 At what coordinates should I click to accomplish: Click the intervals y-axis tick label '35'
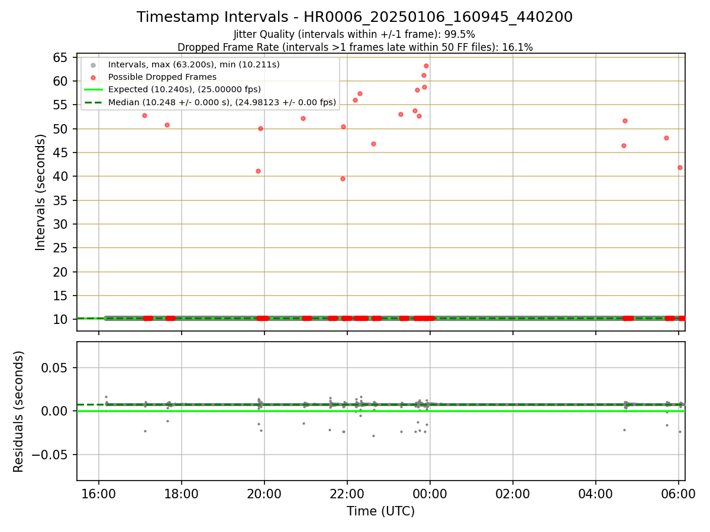[61, 200]
